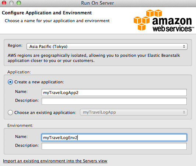This screenshot has height=166, width=196.
Task: Click the environment Description field
Action: point(114,146)
